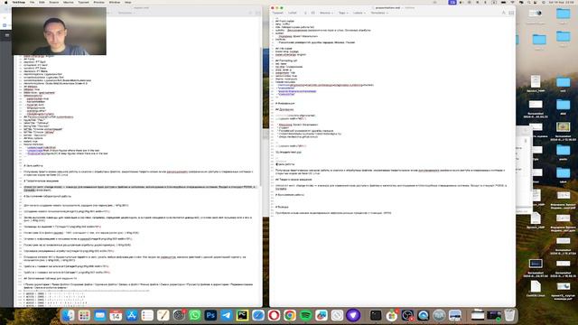This screenshot has height=325, width=578.
Task: Open WhatsApp from the Dock
Action: 195,315
